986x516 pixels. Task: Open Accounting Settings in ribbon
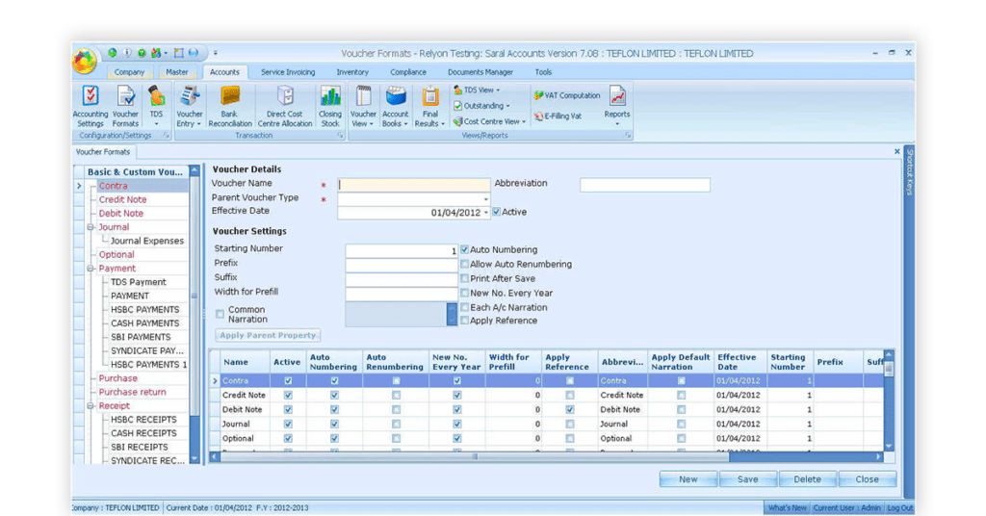[91, 106]
